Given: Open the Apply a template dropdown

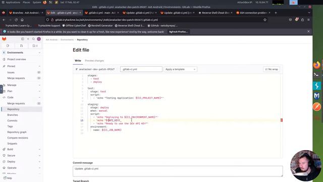Looking at the screenshot, I should coord(180,69).
